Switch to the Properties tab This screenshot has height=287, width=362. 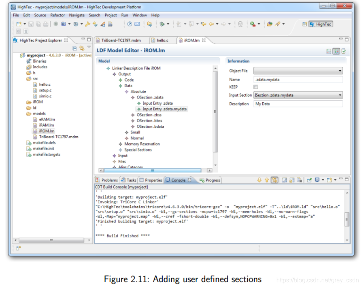[151, 180]
